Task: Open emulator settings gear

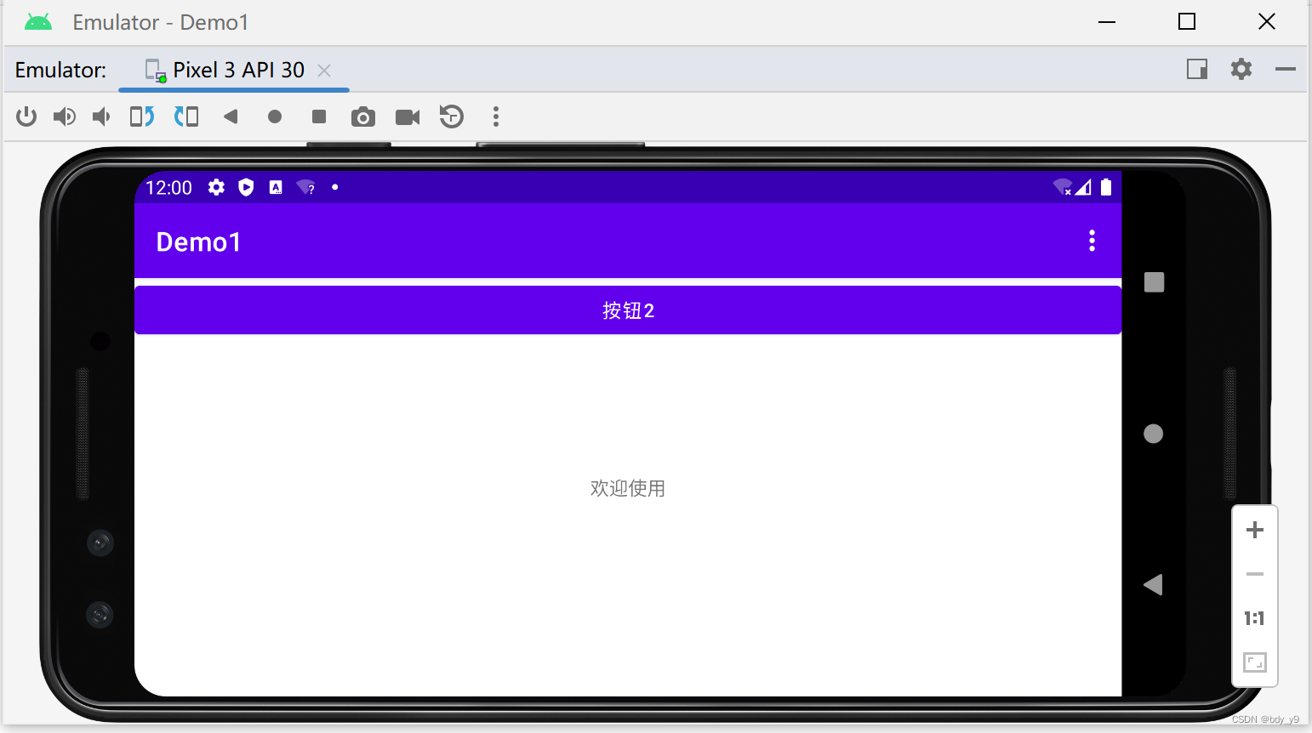Action: 1242,69
